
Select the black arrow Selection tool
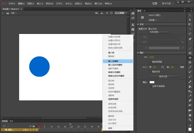click(190, 15)
